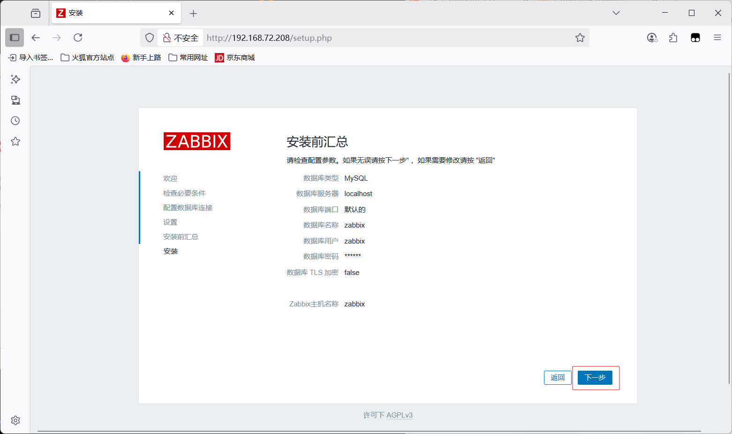Bookmark this page with the address bar star
The width and height of the screenshot is (732, 434).
[x=580, y=38]
